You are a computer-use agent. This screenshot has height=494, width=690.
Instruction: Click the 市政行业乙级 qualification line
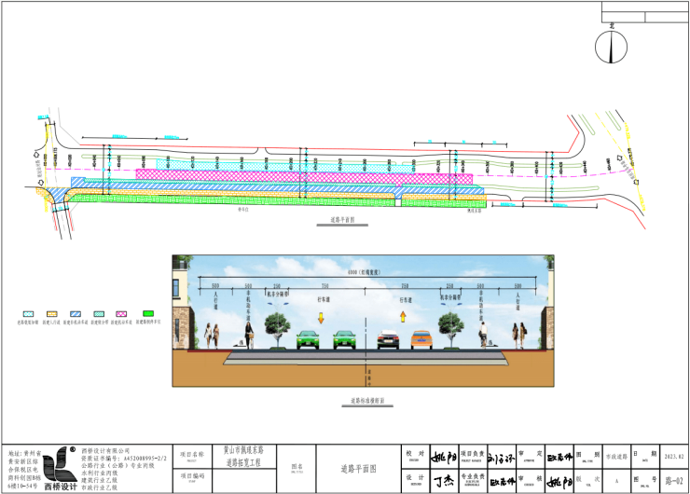pyautogui.click(x=100, y=487)
